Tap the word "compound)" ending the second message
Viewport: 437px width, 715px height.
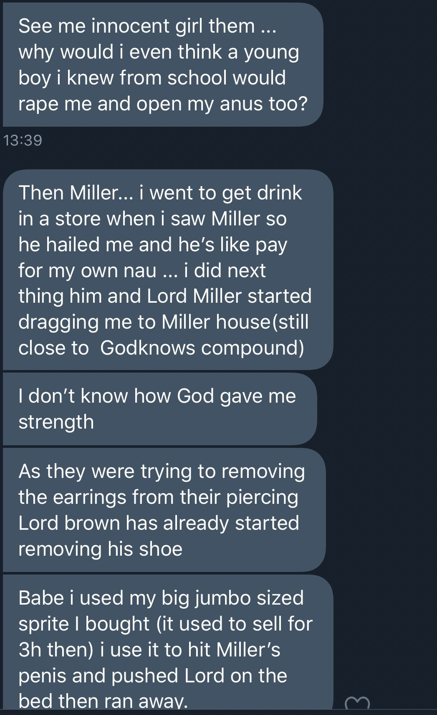(253, 348)
